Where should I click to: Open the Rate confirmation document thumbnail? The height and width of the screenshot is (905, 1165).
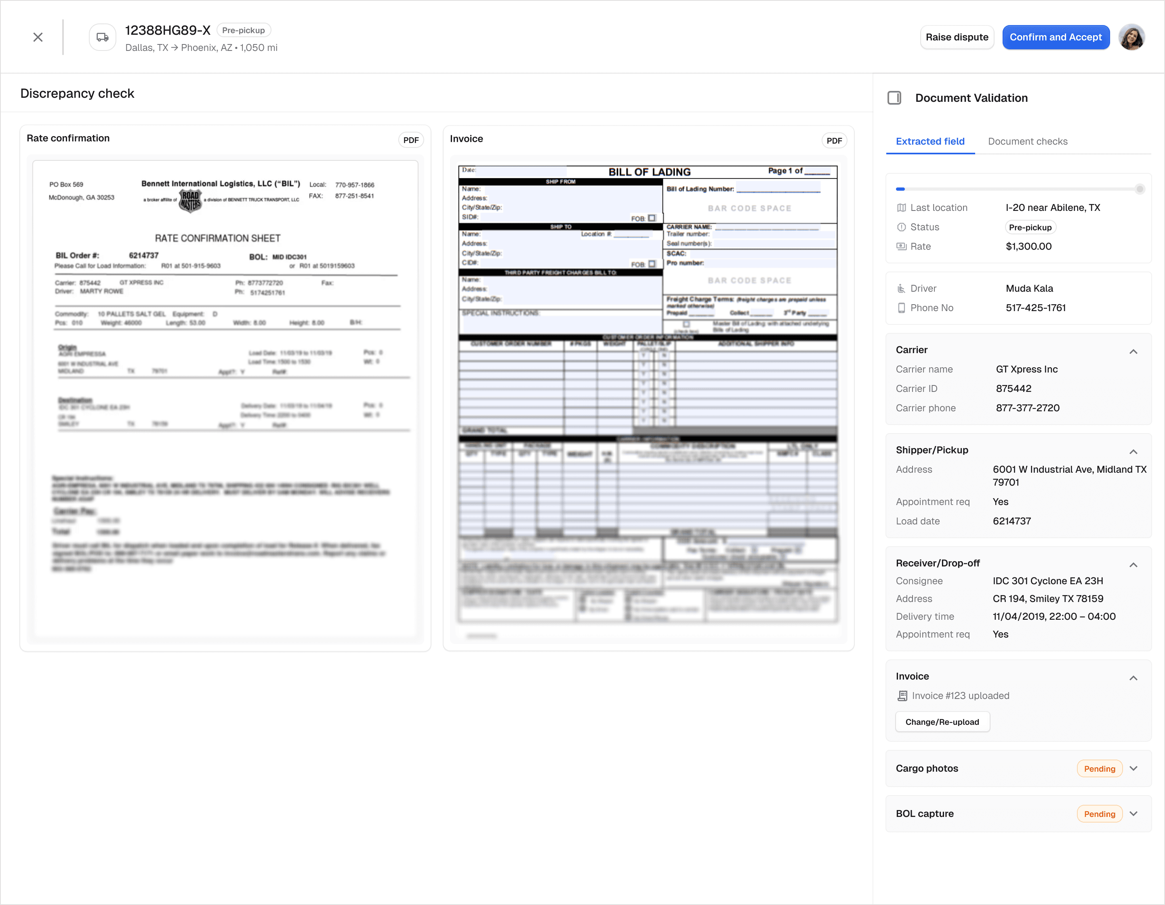(x=225, y=399)
